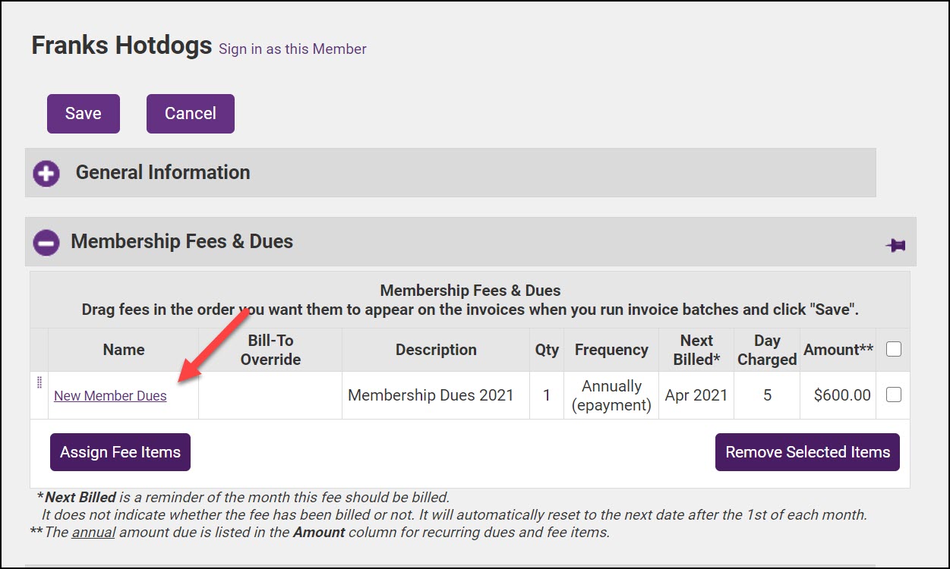Follow the Sign in as this Member link
Screen dimensions: 950x569
pos(292,49)
